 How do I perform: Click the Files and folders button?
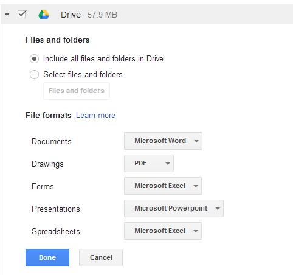pos(77,91)
